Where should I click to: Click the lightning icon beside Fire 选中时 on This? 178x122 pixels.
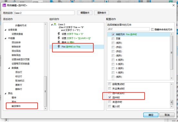(59, 46)
